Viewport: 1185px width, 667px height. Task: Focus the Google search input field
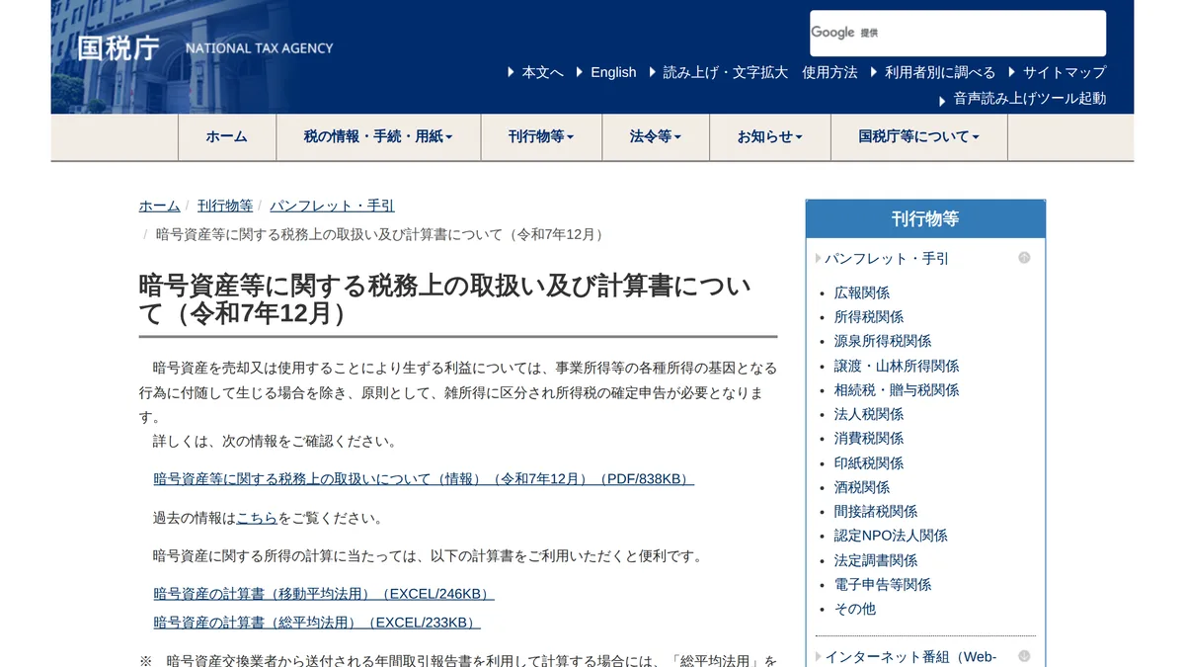[x=958, y=33]
